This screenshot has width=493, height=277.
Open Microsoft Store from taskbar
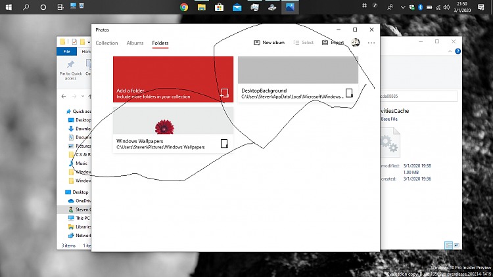pos(219,7)
